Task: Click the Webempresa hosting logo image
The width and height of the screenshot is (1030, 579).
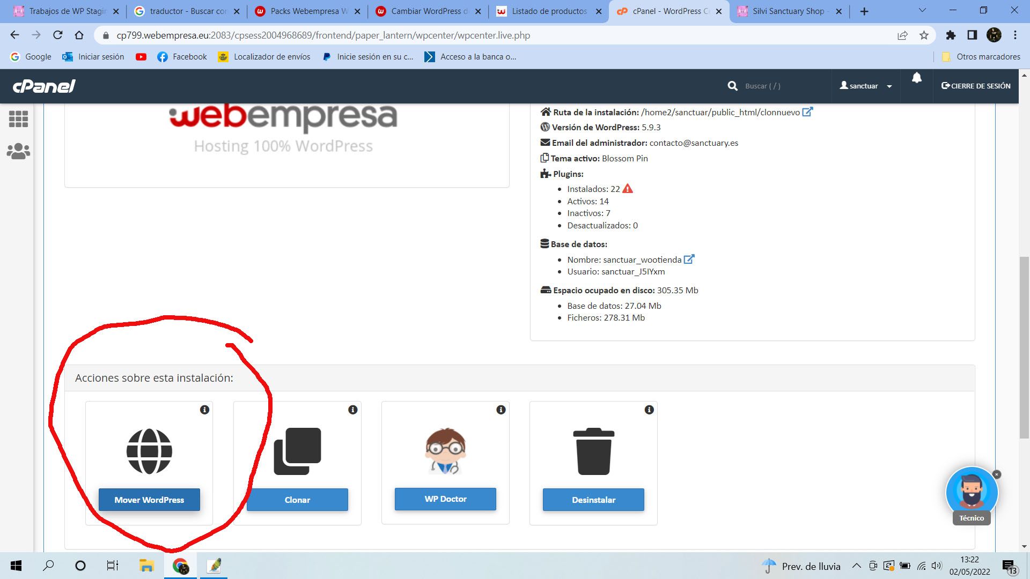Action: pyautogui.click(x=283, y=129)
